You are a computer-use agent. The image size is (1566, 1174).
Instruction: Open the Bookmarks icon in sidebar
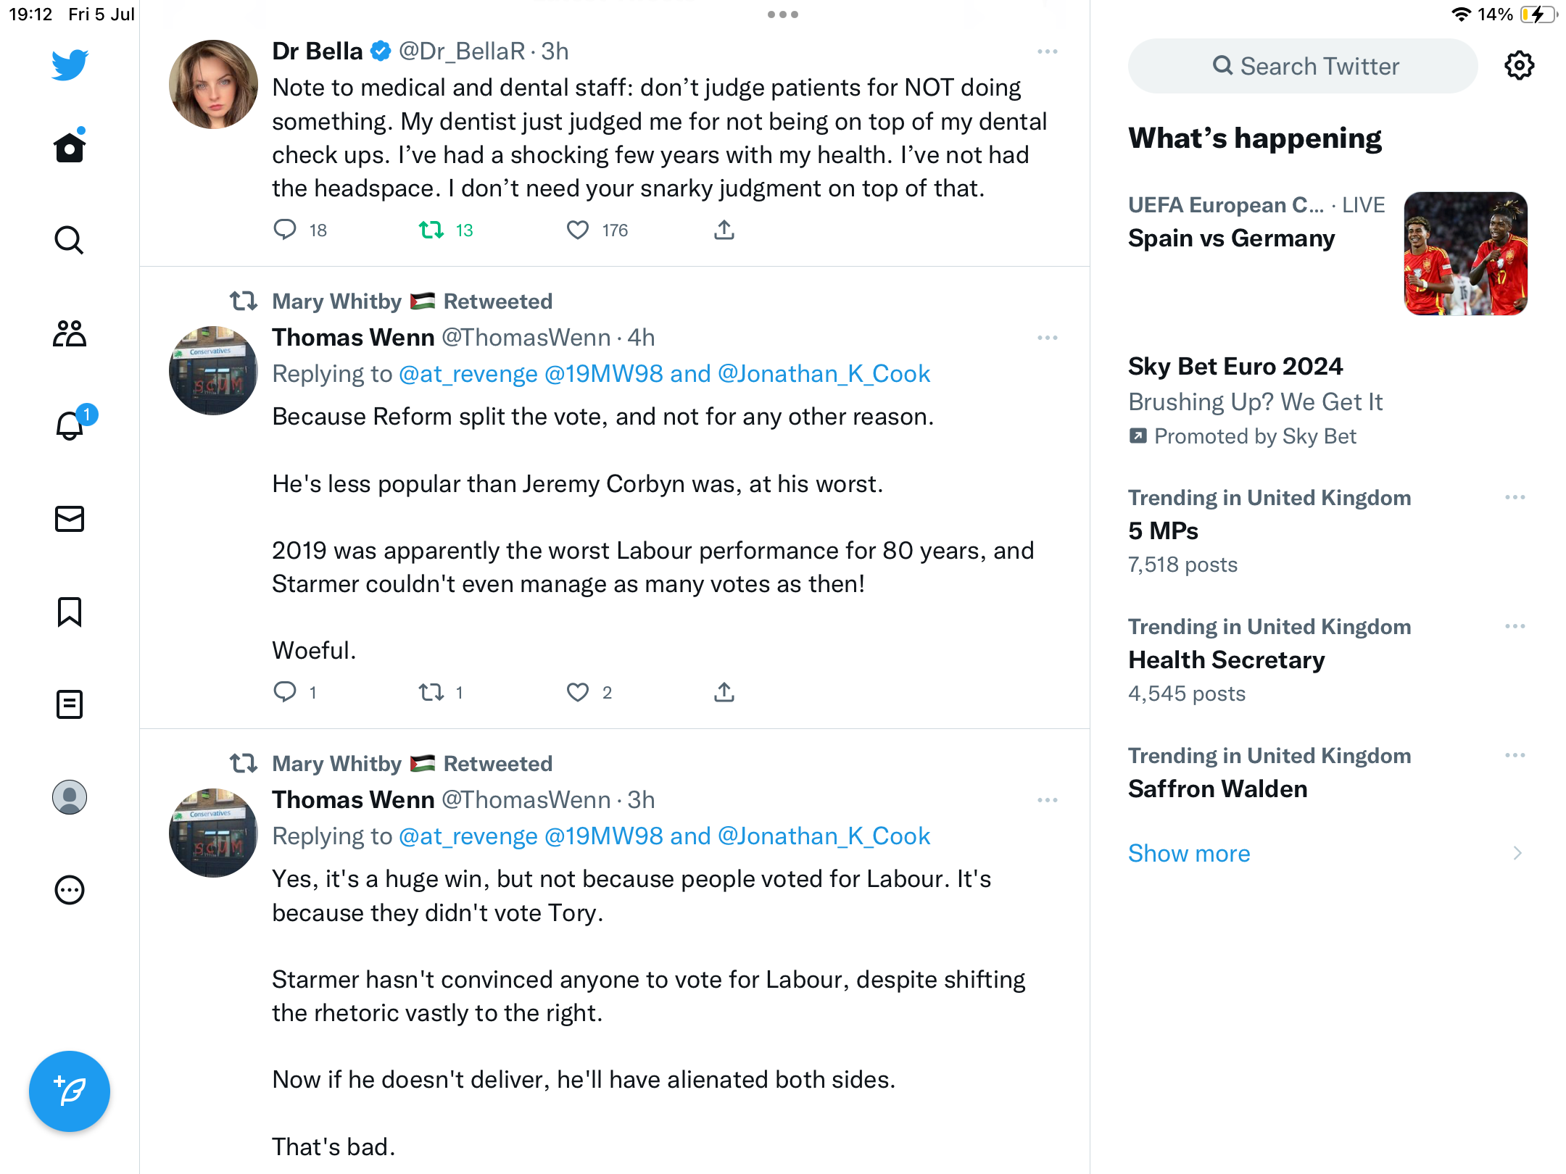[70, 612]
